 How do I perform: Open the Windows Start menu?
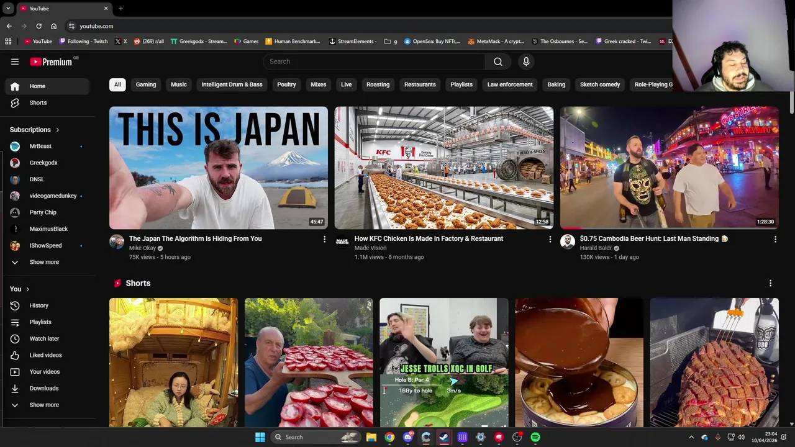point(260,437)
